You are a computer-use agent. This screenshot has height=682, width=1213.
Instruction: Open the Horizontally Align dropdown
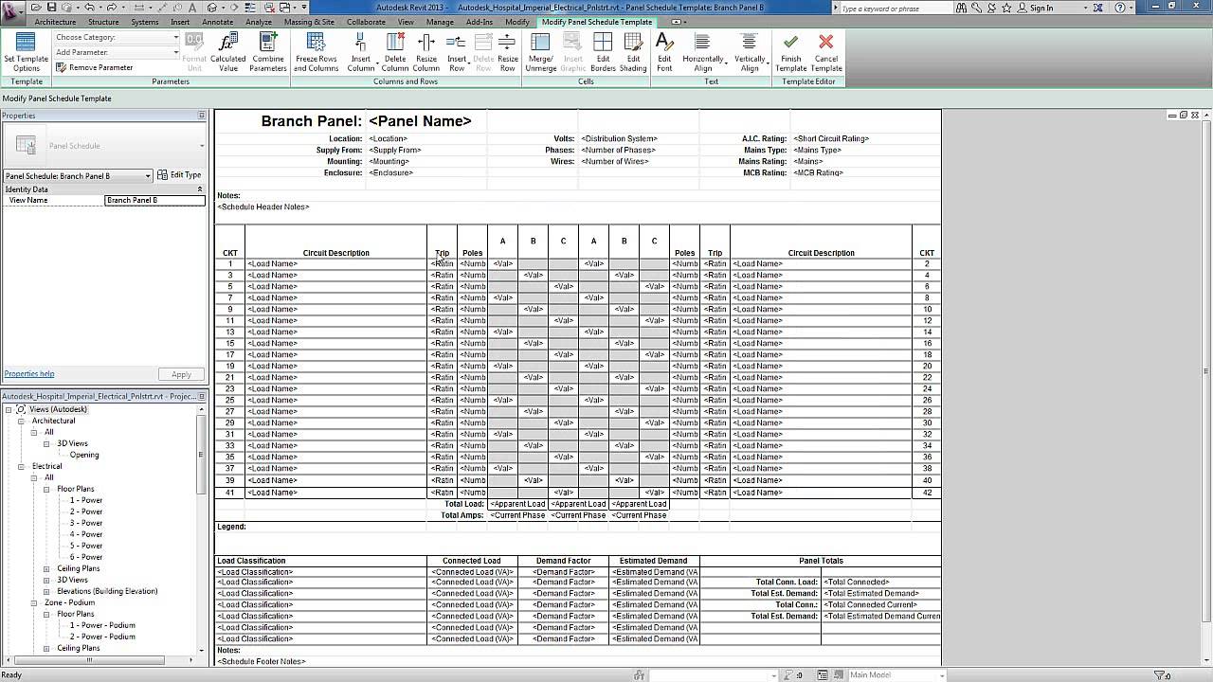[706, 52]
